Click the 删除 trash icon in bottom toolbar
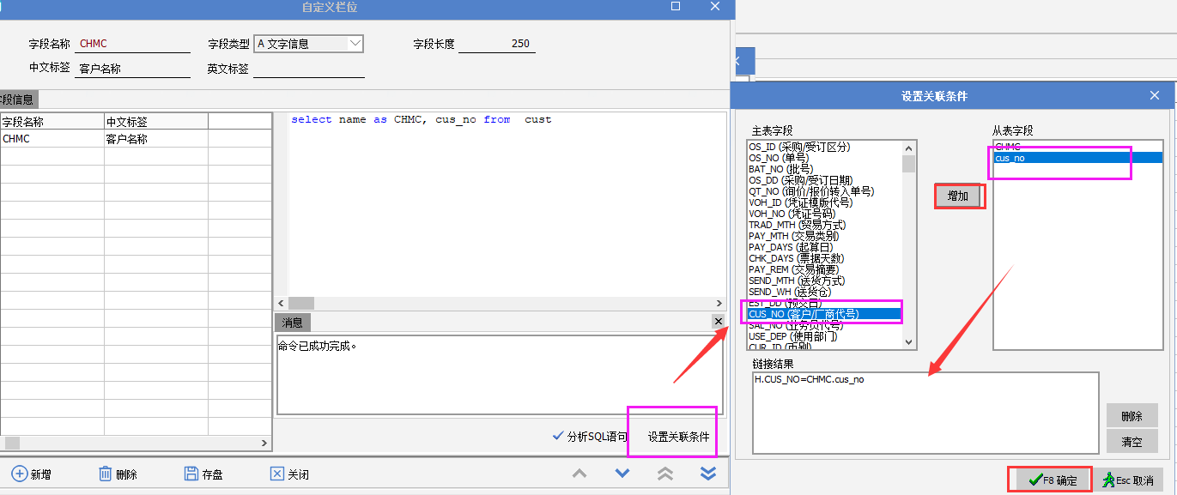 pyautogui.click(x=106, y=474)
